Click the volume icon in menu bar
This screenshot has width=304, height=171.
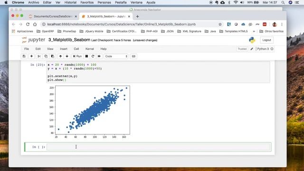click(242, 2)
